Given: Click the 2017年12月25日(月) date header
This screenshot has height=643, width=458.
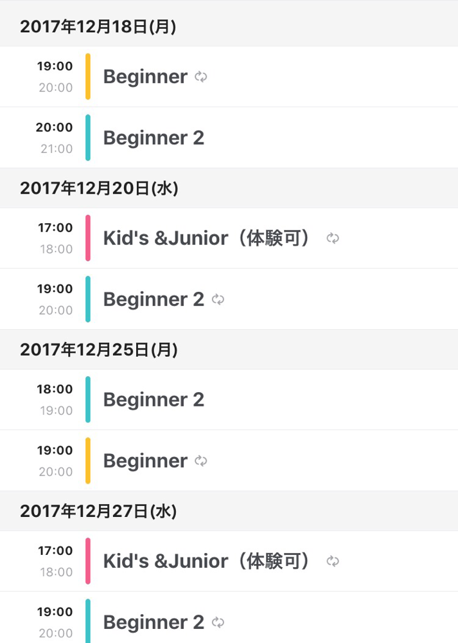Looking at the screenshot, I should click(x=229, y=350).
